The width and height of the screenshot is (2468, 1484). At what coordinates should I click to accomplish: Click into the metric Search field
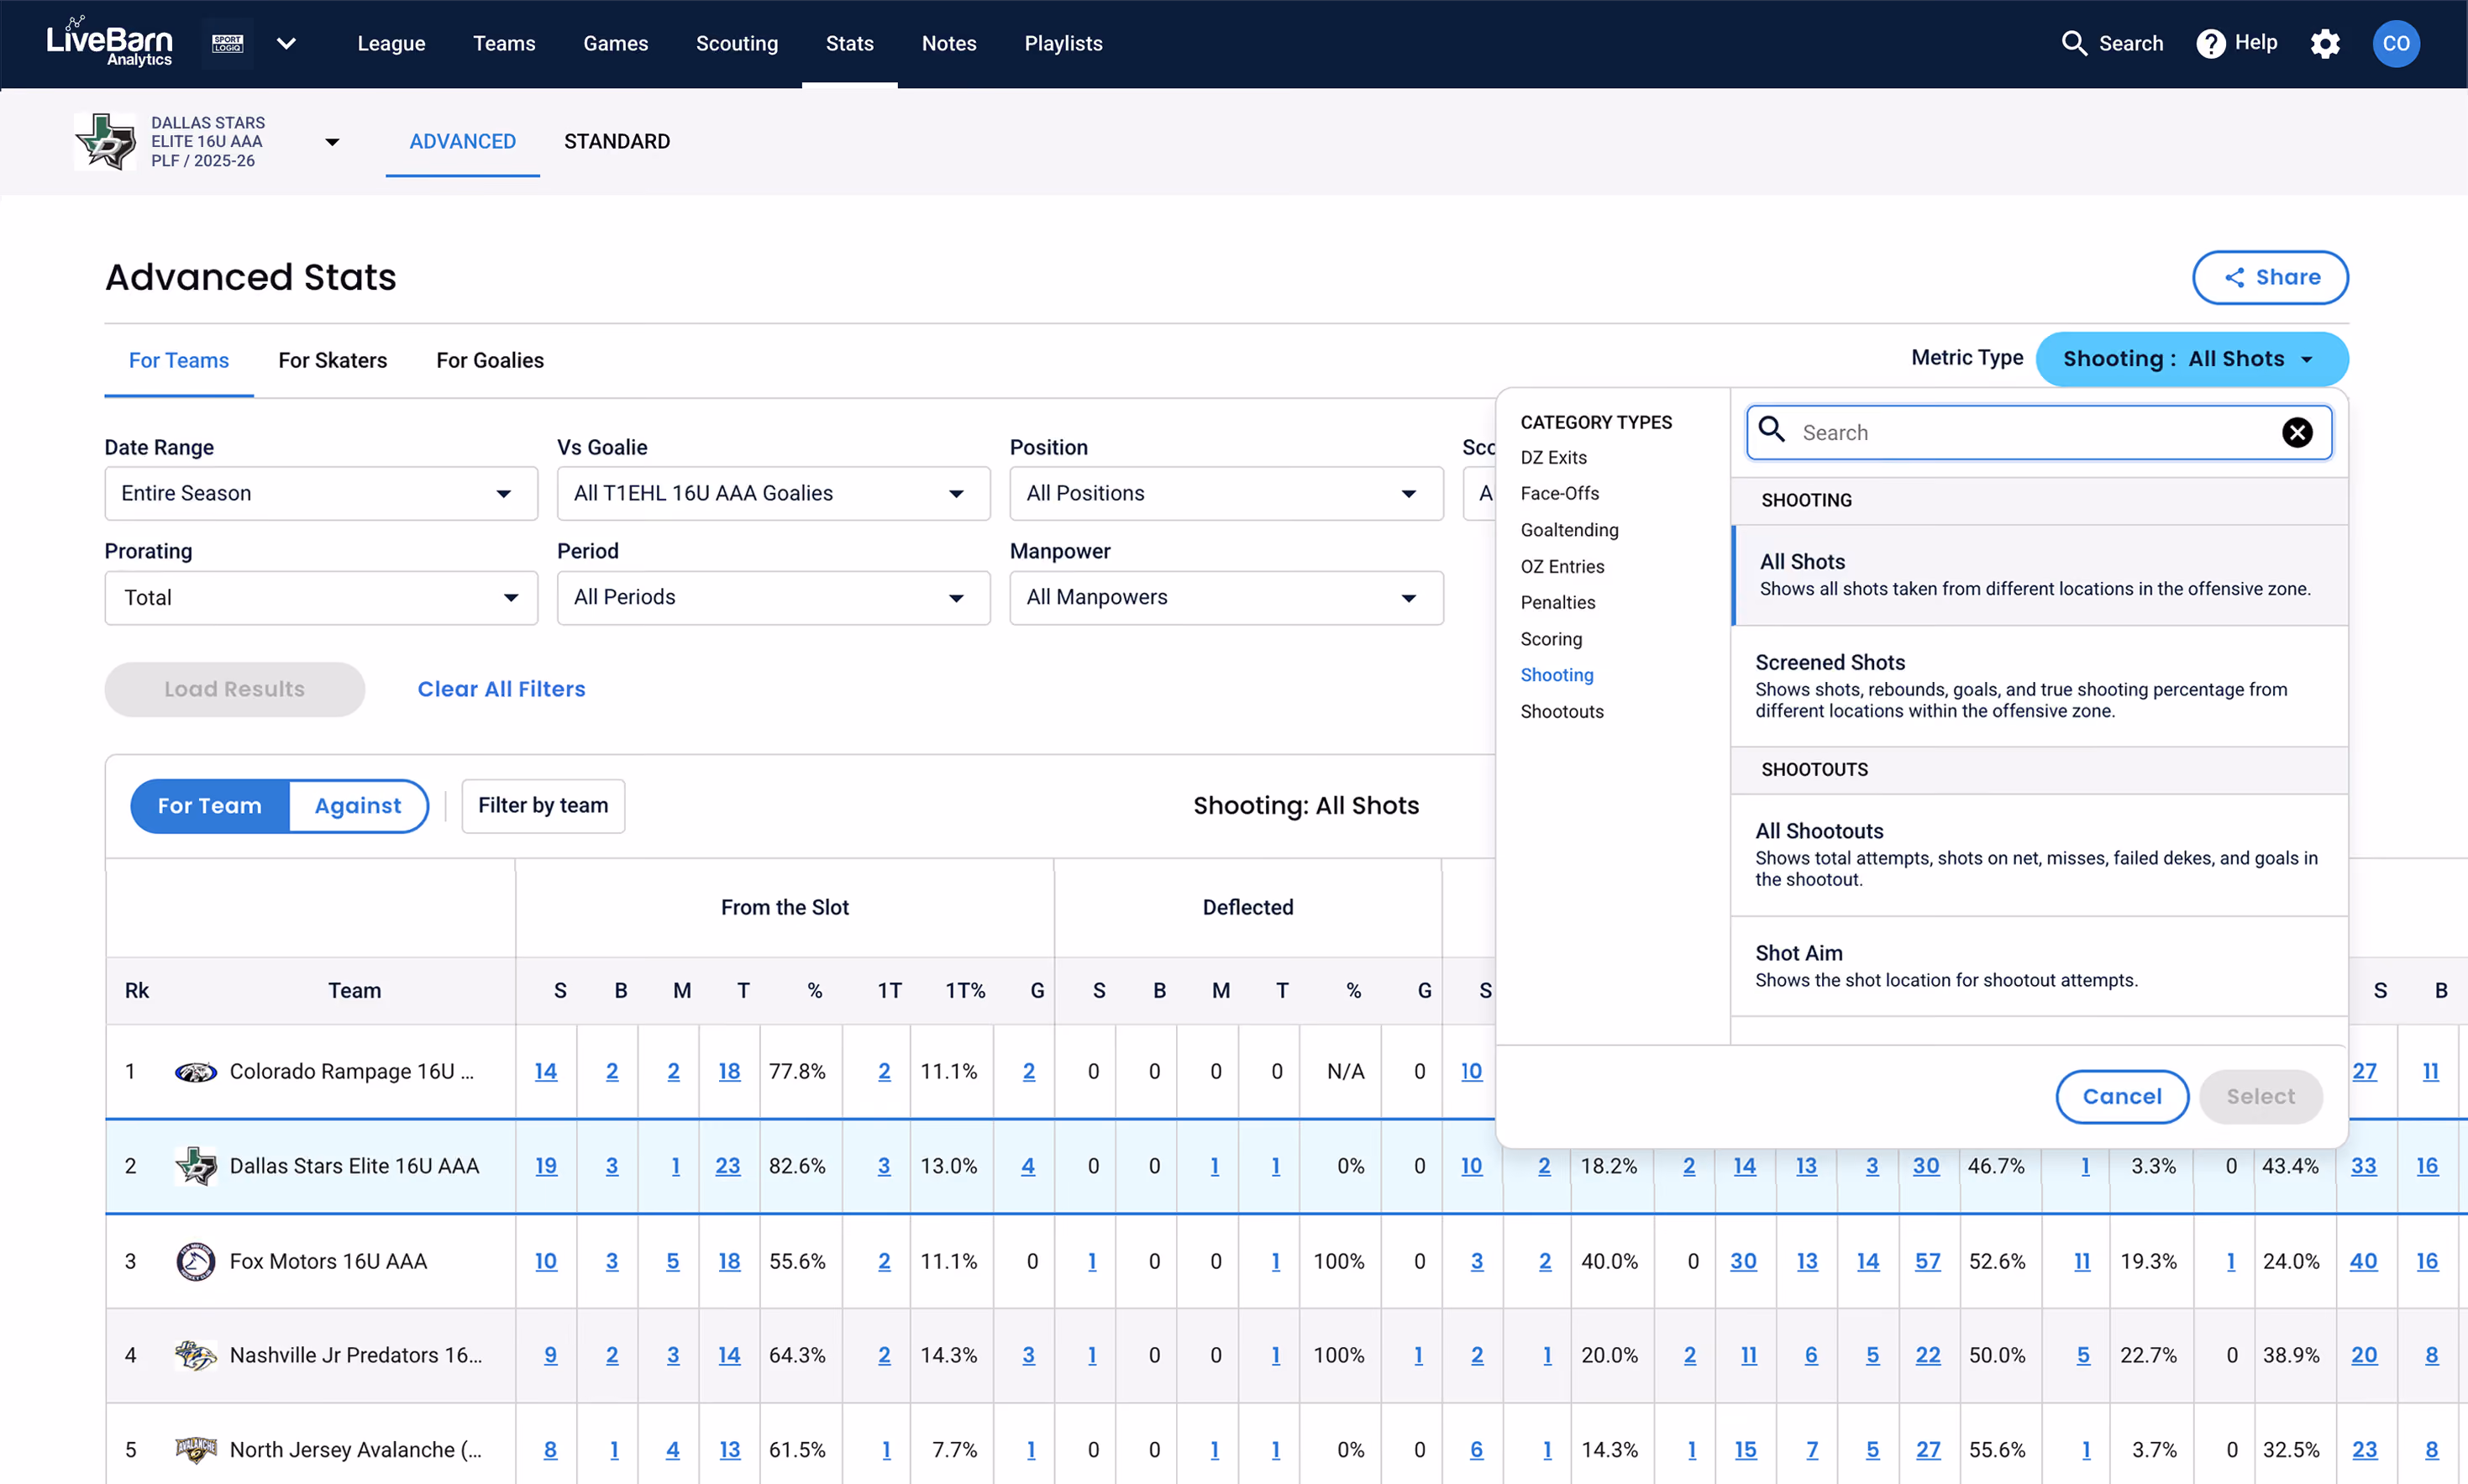pos(2039,432)
